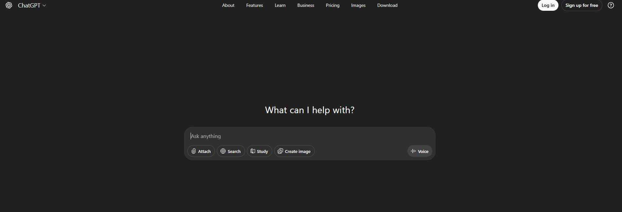
Task: Select Business in the top navigation
Action: (306, 5)
